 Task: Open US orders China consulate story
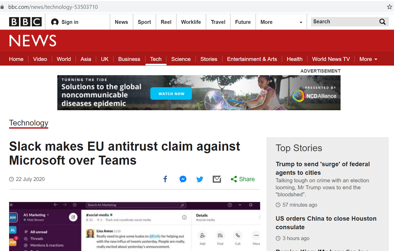point(326,223)
